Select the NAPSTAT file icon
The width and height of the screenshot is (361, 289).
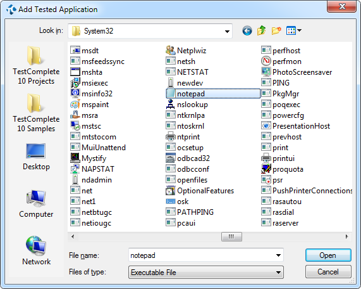tap(75, 169)
